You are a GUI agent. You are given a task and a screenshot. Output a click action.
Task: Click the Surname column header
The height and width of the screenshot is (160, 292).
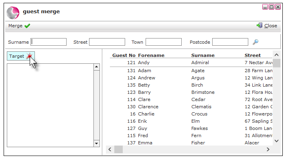pos(203,55)
